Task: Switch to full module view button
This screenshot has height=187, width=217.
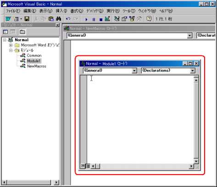Action: point(88,166)
